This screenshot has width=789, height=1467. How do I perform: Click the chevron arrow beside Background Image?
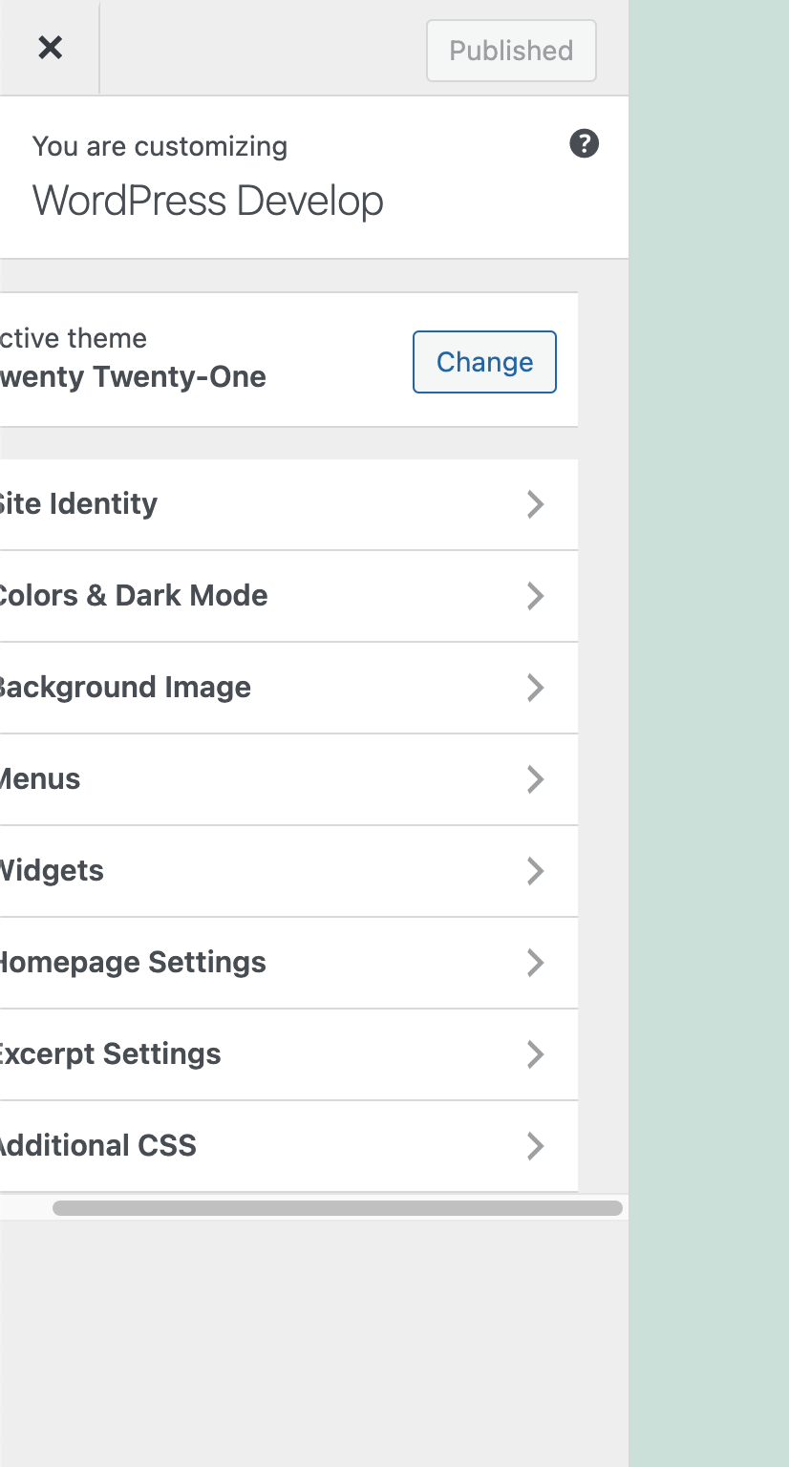coord(536,688)
